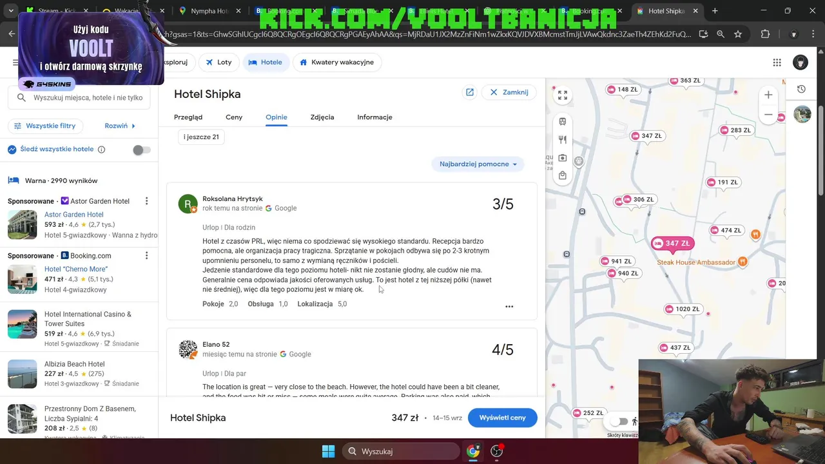Image resolution: width=825 pixels, height=464 pixels.
Task: Open Hotel International Casino & Tower Suites
Action: tap(88, 319)
